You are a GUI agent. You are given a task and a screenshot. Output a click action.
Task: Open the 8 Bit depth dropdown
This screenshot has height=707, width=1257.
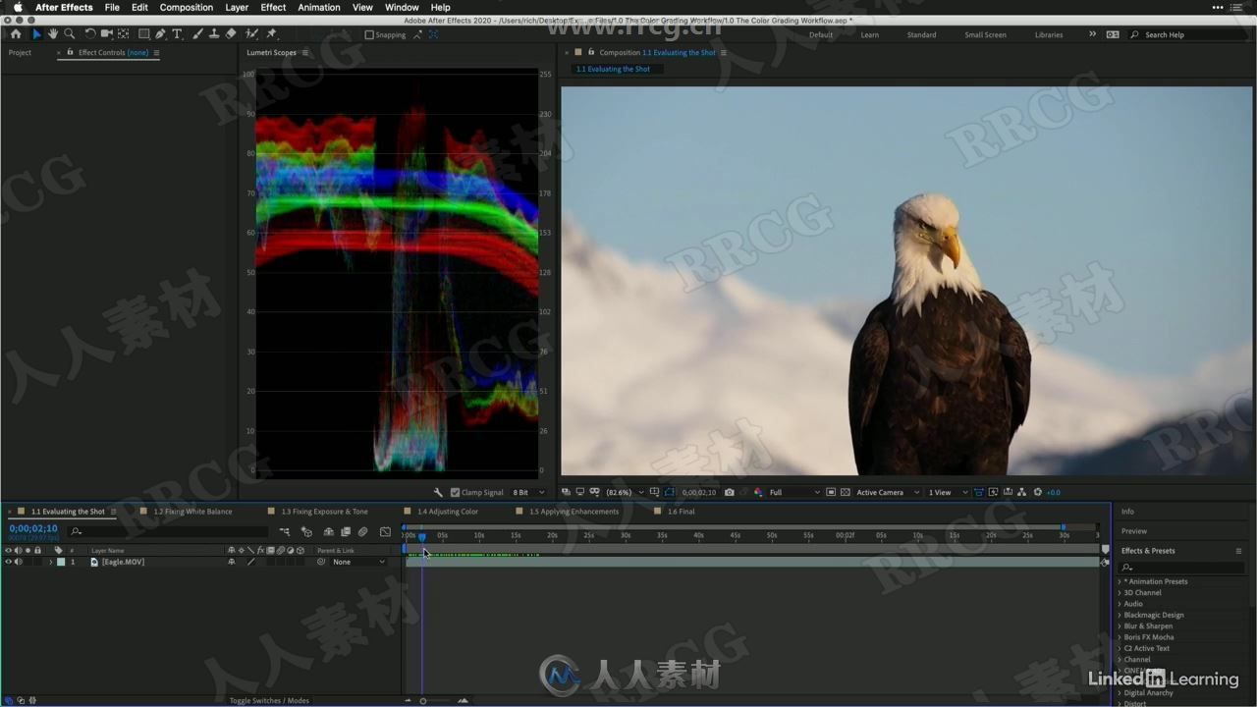[528, 492]
